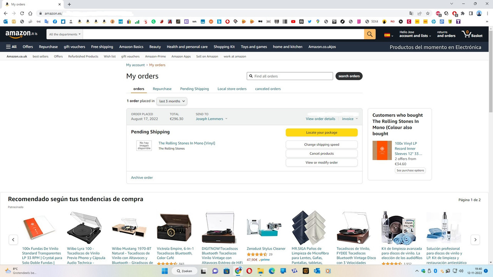Open Outlook from the taskbar
The image size is (493, 277).
click(x=317, y=271)
